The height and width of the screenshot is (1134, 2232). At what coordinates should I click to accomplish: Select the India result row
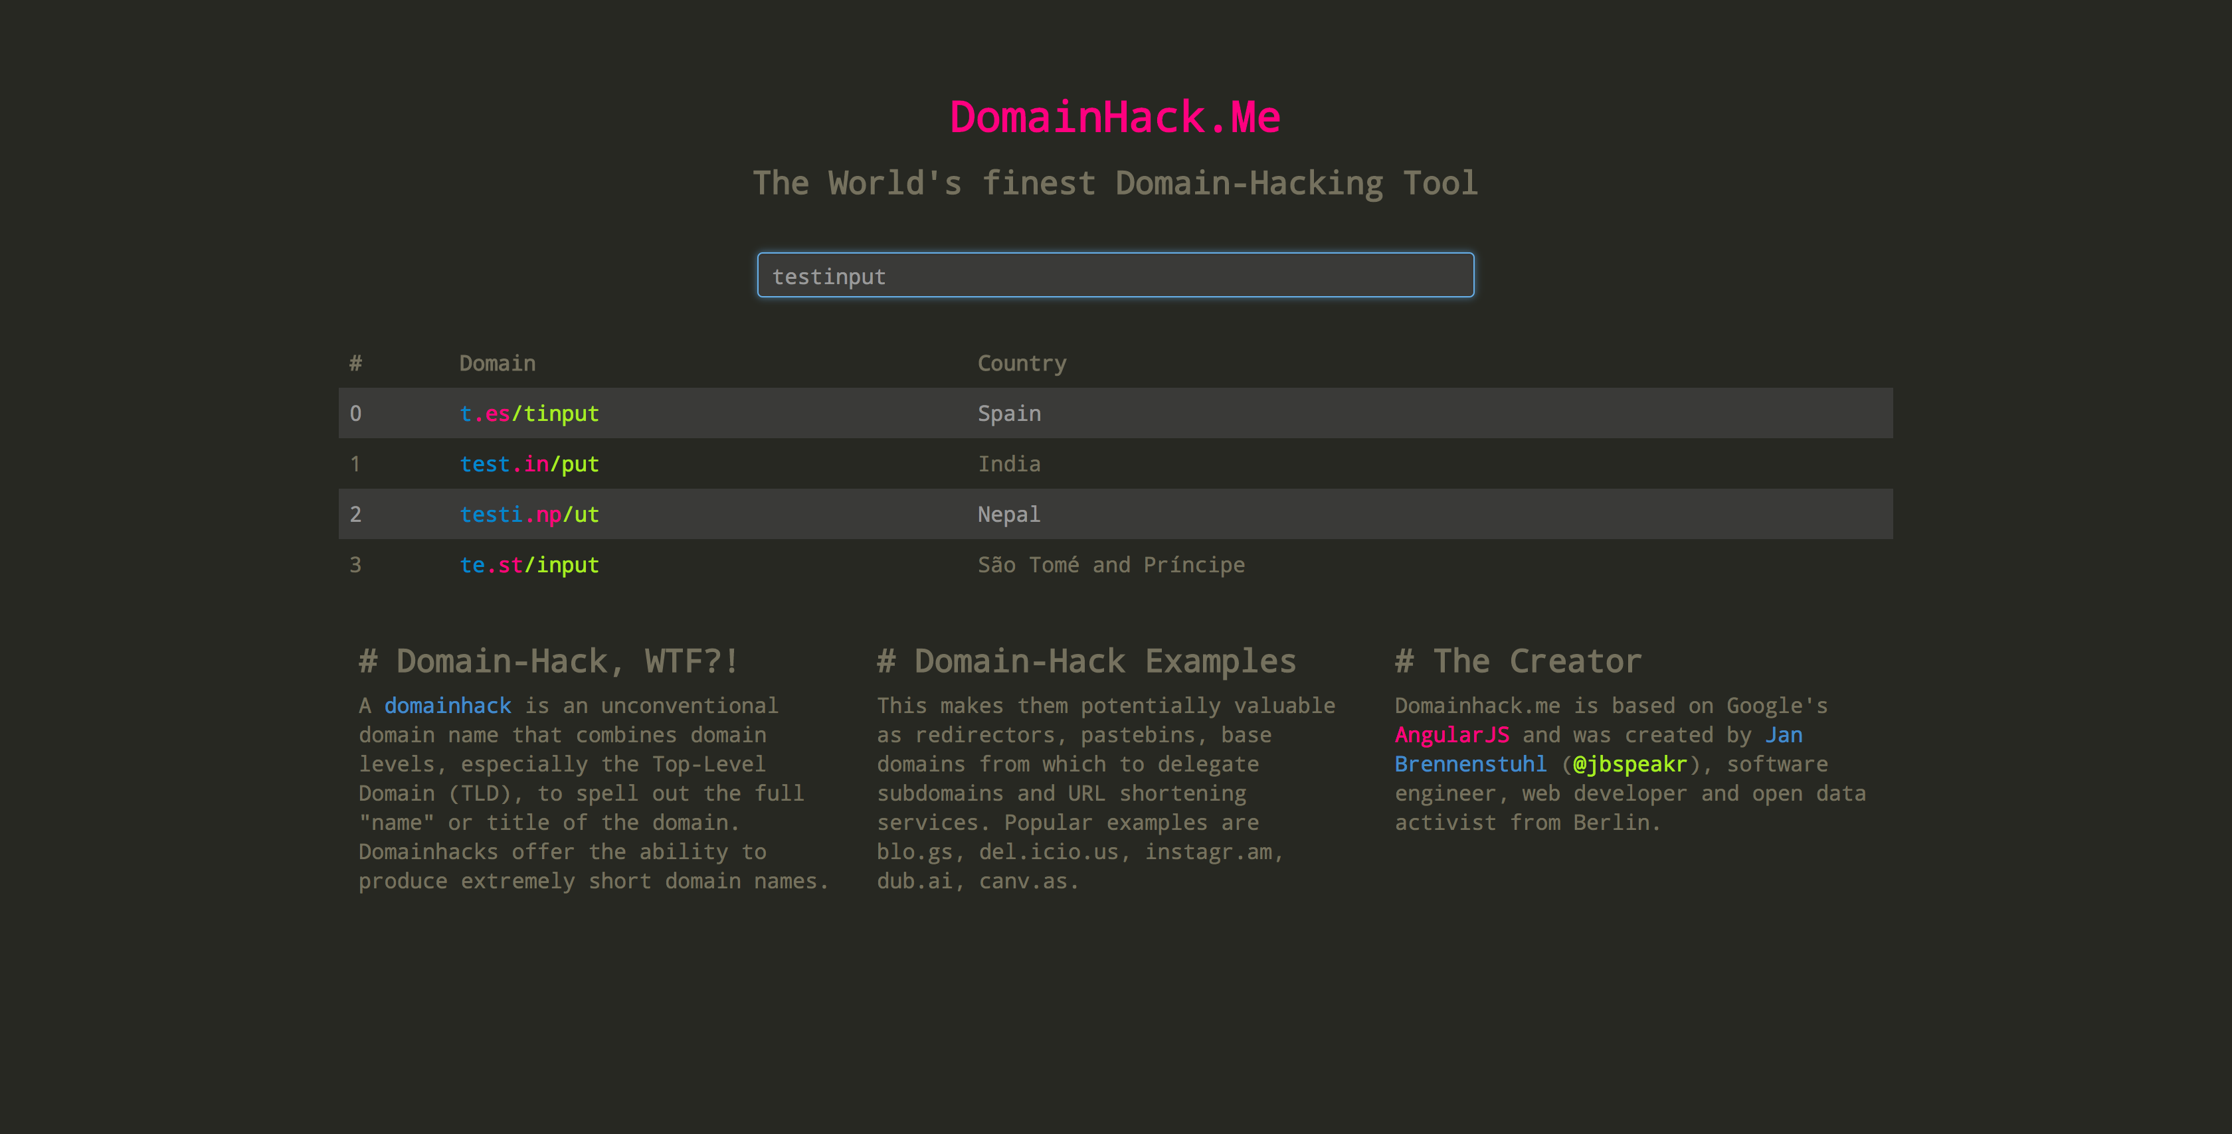(1008, 464)
